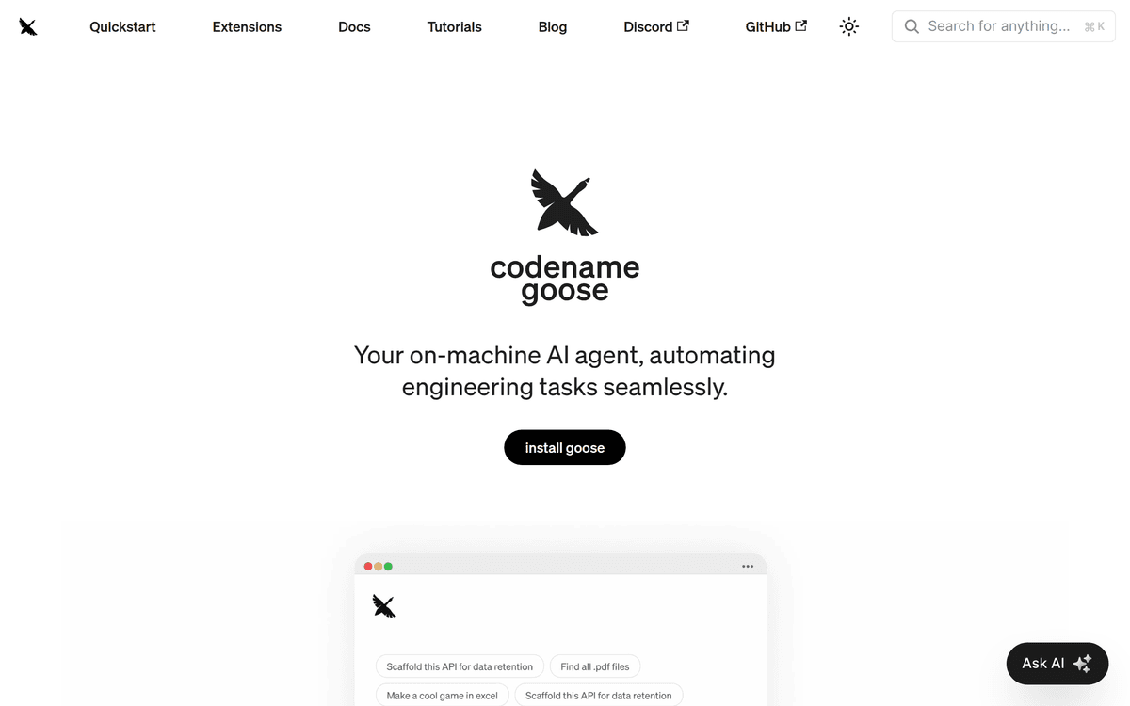Choose Make a cool game in excel chip

click(442, 696)
